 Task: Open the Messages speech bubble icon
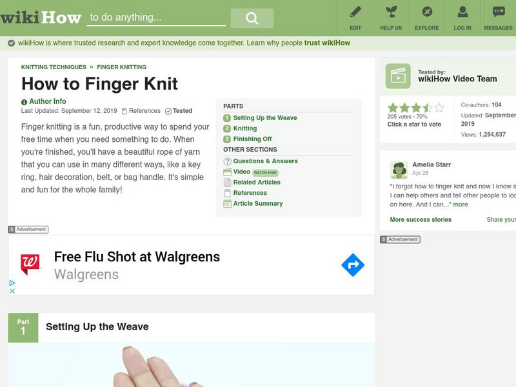click(498, 12)
